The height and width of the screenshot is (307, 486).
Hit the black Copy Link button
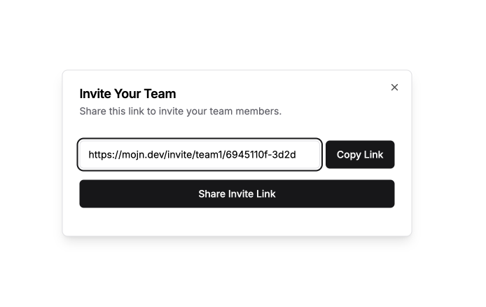point(360,154)
